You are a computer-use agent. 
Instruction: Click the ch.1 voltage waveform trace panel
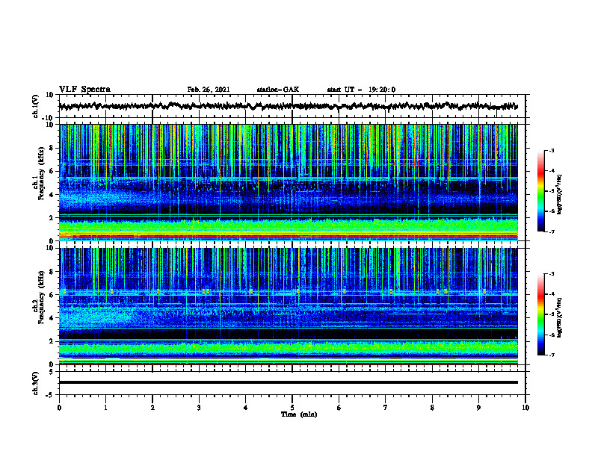292,106
